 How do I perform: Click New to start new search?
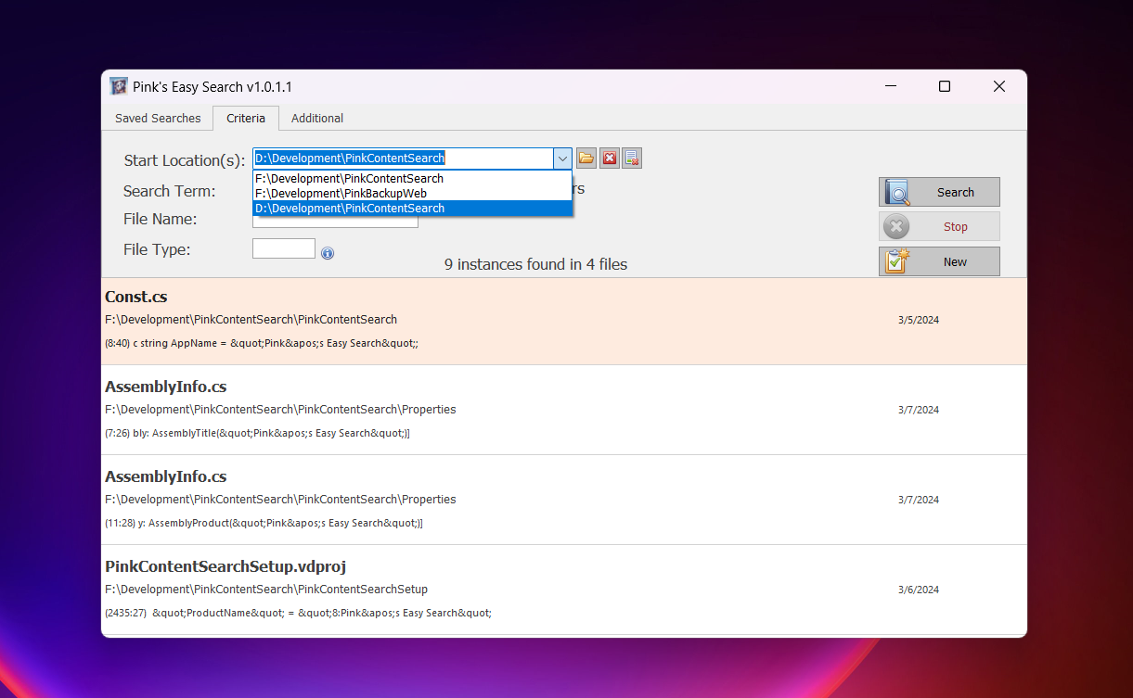pos(939,261)
